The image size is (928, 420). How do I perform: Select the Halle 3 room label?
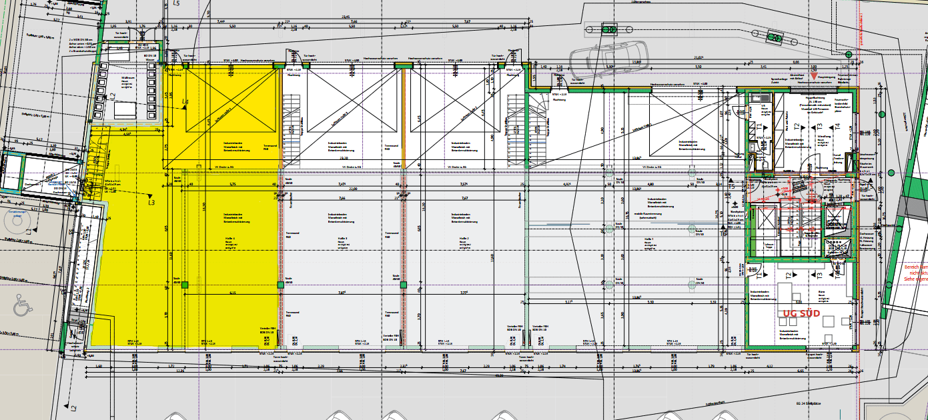[x=342, y=239]
